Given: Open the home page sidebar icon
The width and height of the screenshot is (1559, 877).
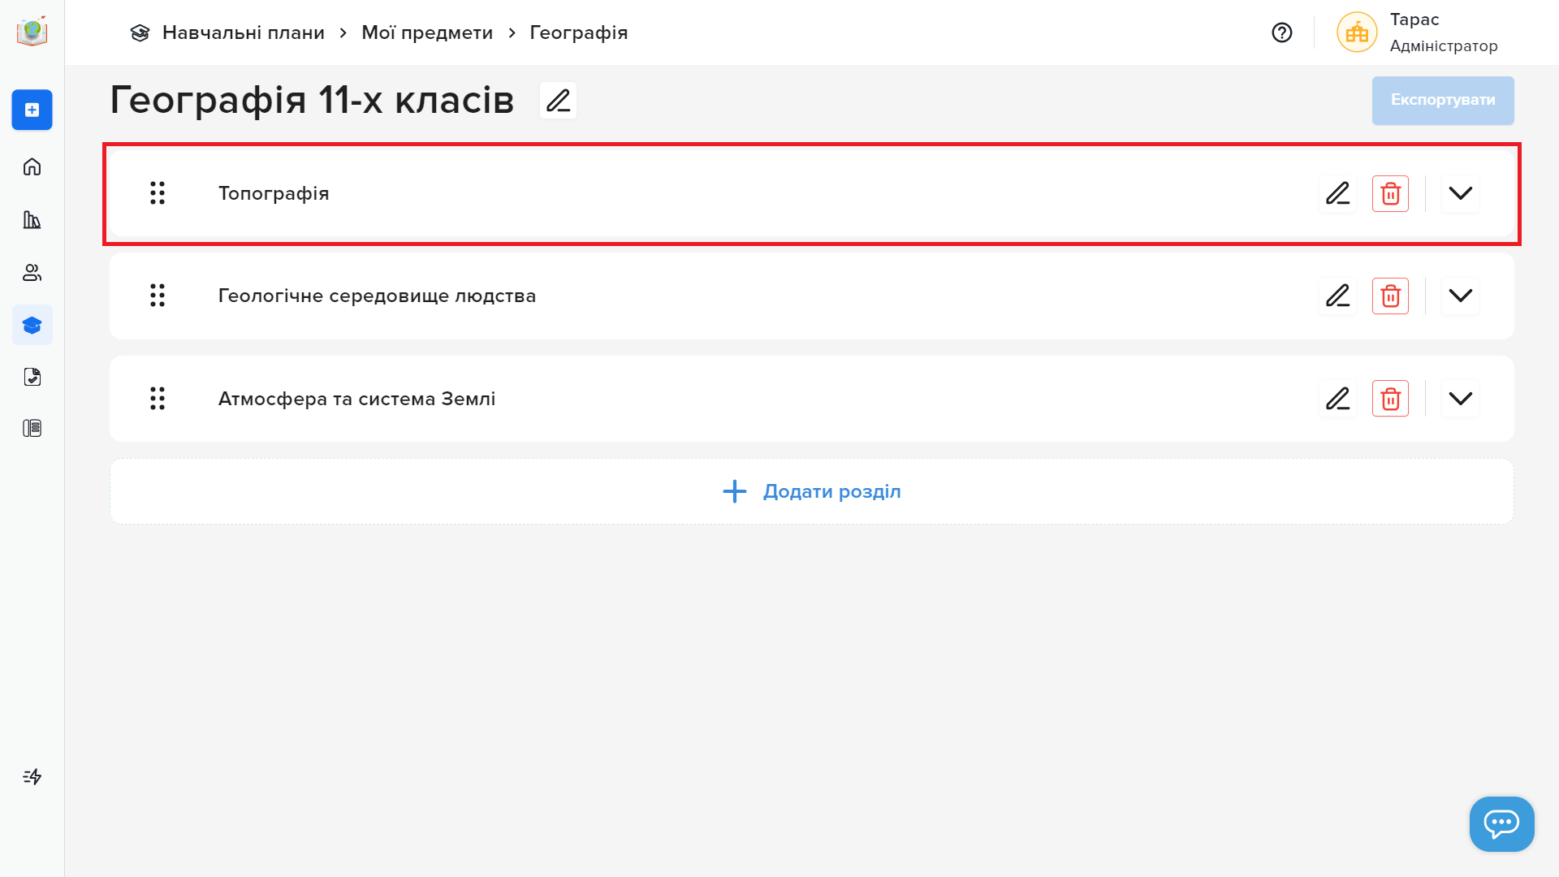Looking at the screenshot, I should [x=32, y=166].
